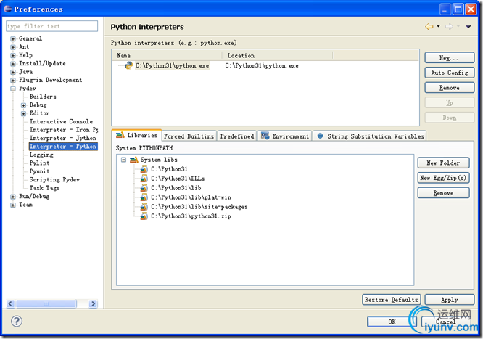Image resolution: width=483 pixels, height=339 pixels.
Task: Click the Cancel button
Action: pyautogui.click(x=446, y=322)
